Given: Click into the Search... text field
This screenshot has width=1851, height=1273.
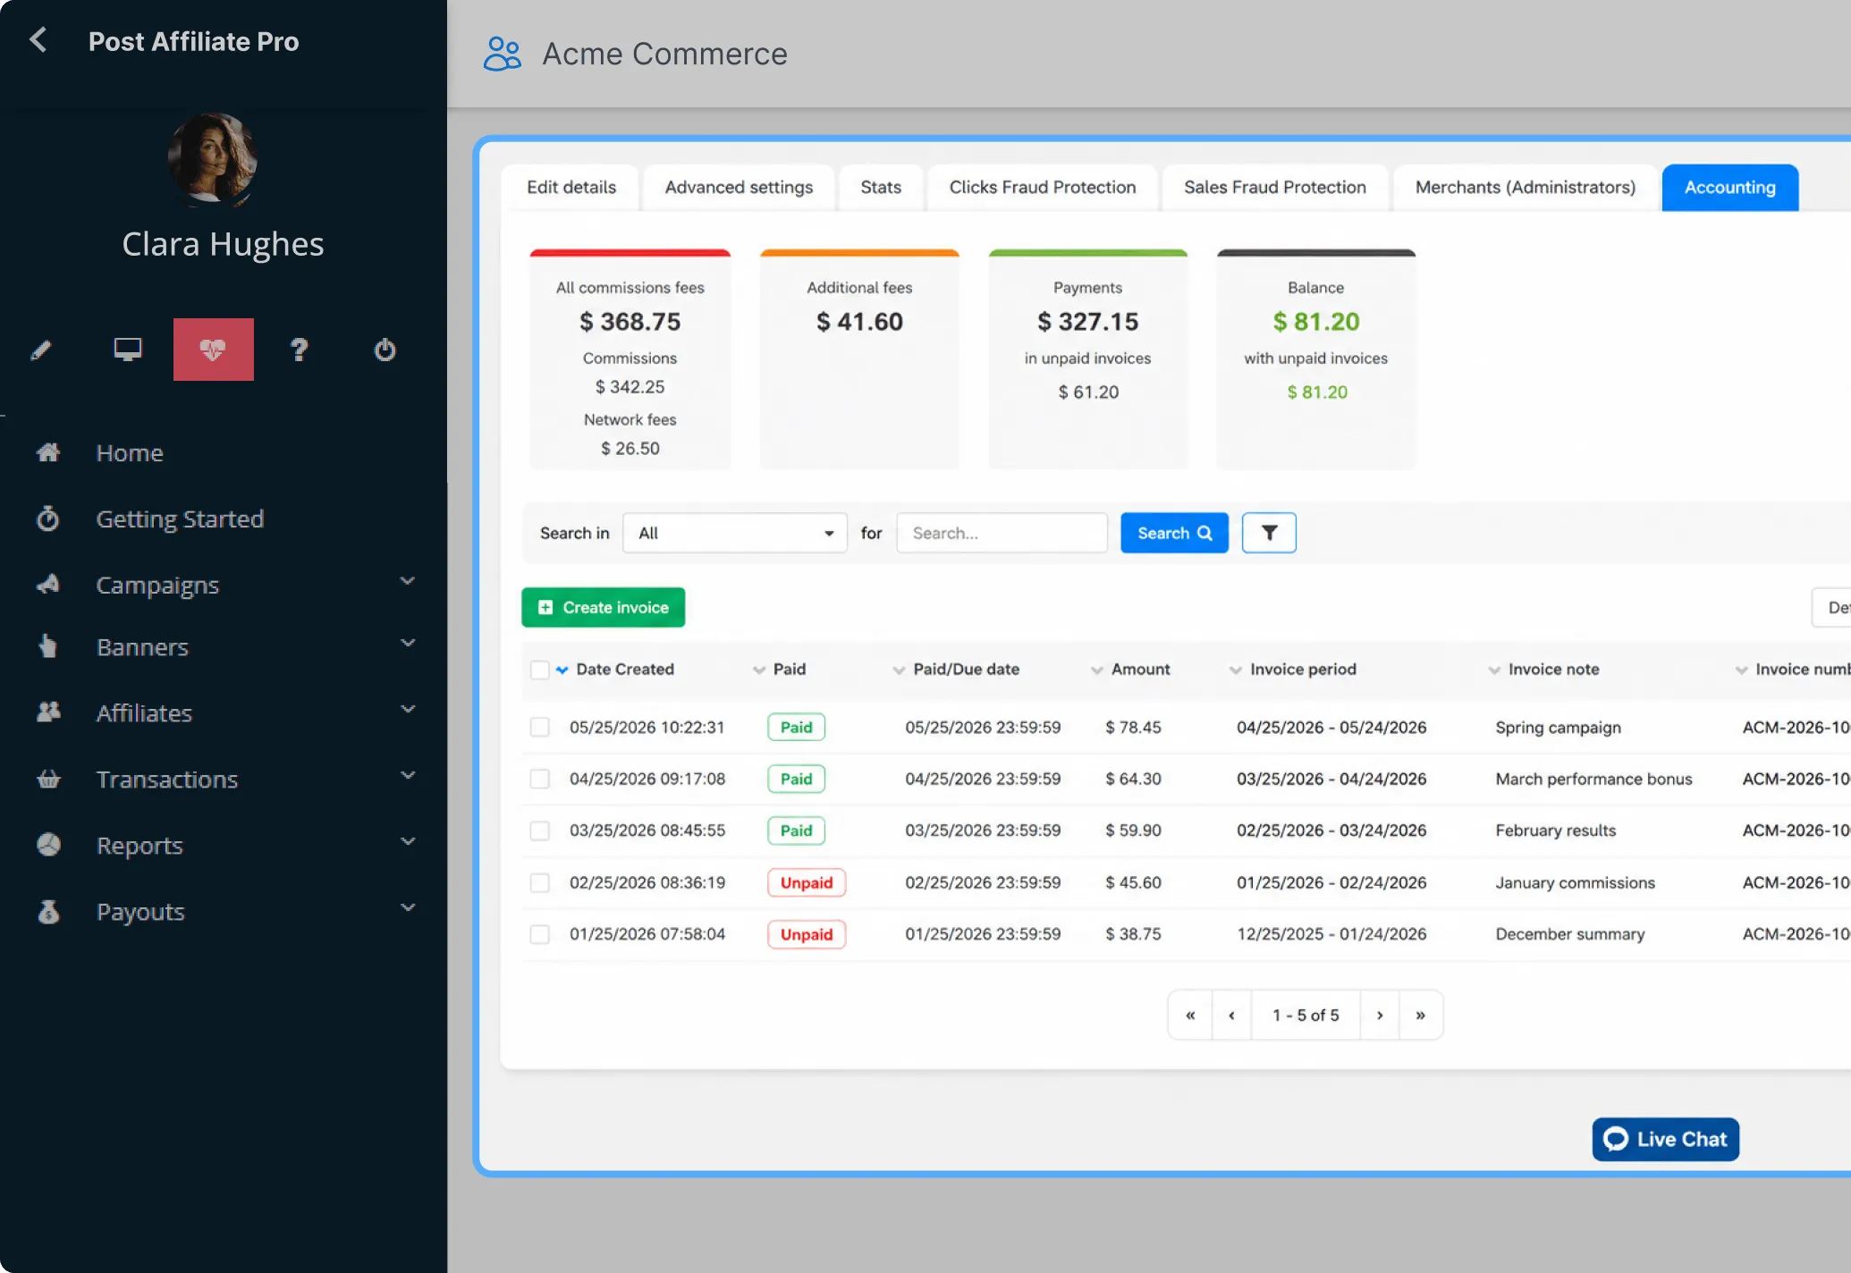Looking at the screenshot, I should pos(1002,533).
